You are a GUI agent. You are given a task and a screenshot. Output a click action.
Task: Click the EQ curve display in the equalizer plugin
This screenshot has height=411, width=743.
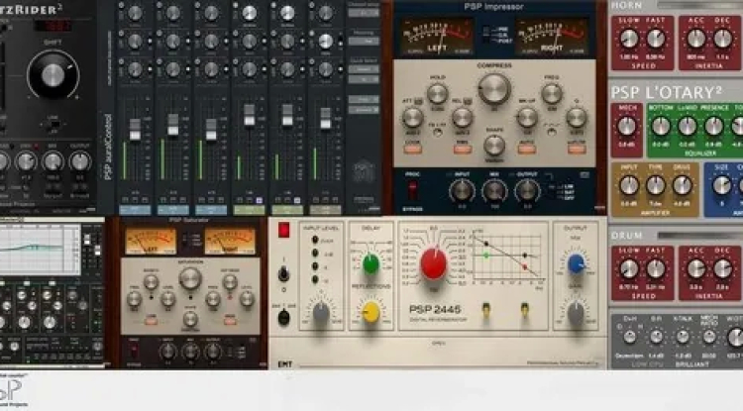click(40, 249)
